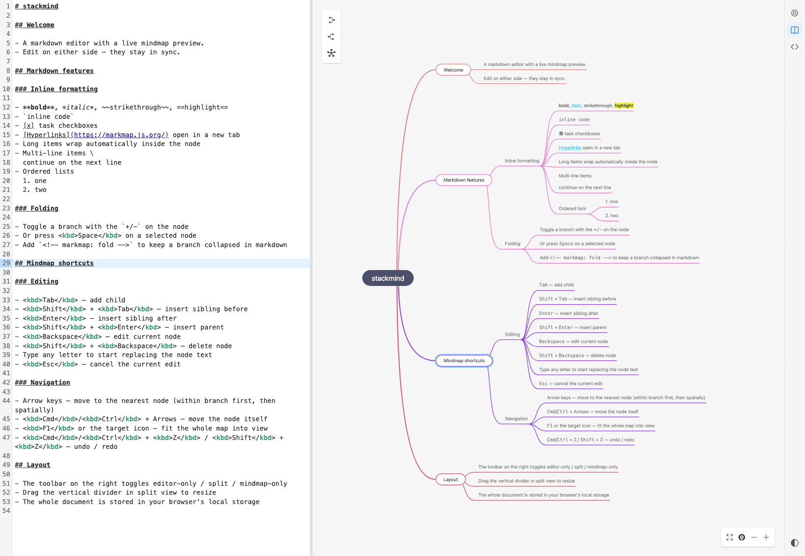
Task: Toggle dark mode with the half-circle icon
Action: tap(795, 543)
